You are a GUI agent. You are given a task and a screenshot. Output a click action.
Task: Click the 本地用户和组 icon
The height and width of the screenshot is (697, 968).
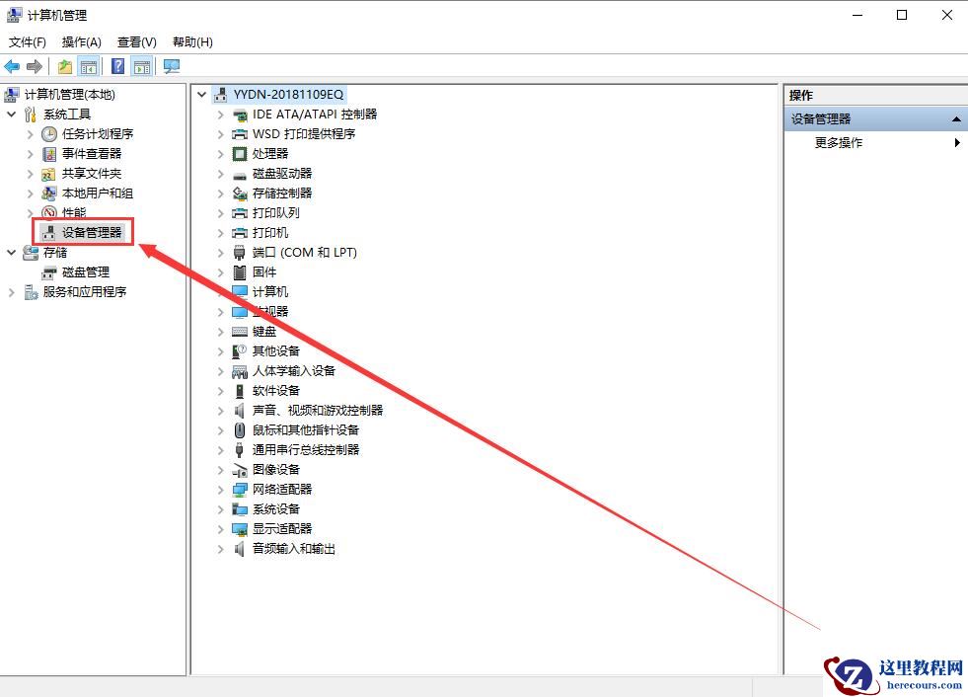point(49,194)
